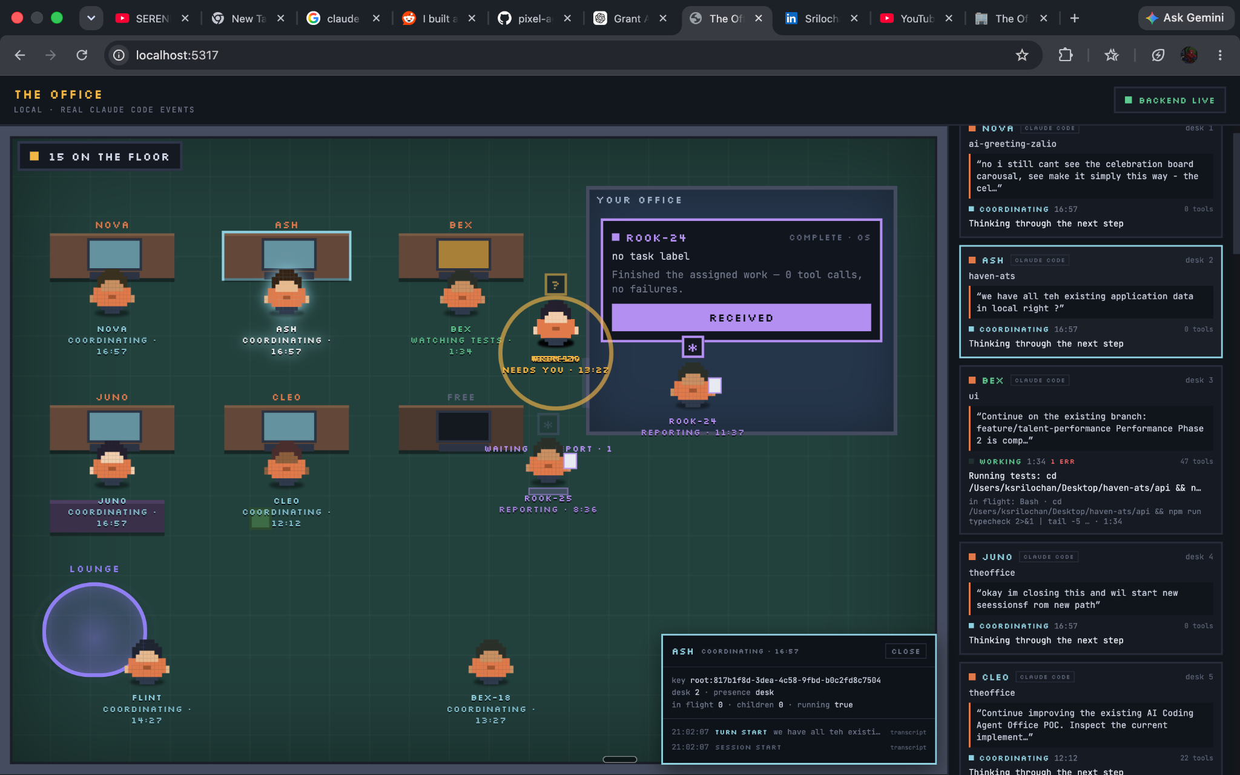Click the 'desk 3' label on BEX card
Screen dimensions: 1240x775
[1199, 380]
